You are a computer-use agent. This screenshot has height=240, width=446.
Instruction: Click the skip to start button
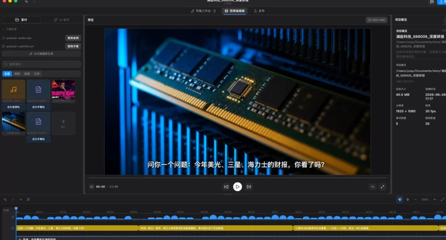226,187
